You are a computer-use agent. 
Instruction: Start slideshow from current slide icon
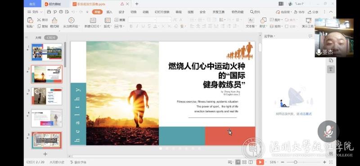(x=72, y=20)
